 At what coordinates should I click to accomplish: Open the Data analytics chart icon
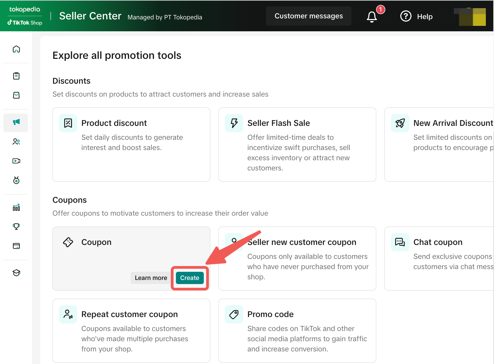(16, 208)
